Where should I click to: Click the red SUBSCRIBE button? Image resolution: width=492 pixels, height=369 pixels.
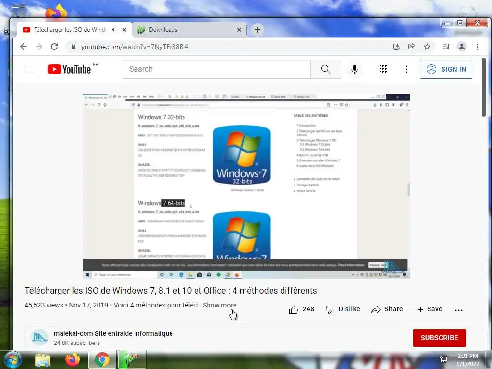coord(439,338)
